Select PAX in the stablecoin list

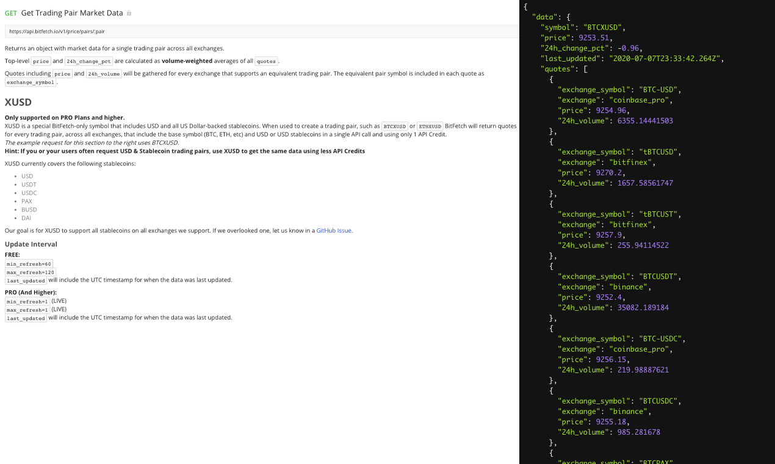(27, 201)
